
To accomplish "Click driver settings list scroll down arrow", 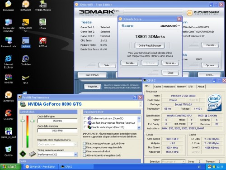I will click(139, 128).
